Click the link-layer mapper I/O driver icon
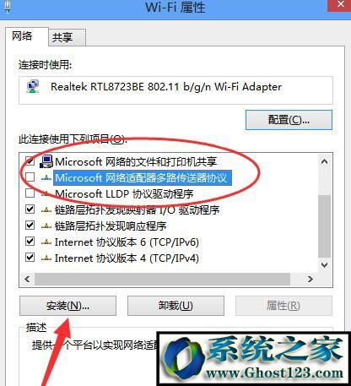Image resolution: width=351 pixels, height=386 pixels. tap(46, 209)
